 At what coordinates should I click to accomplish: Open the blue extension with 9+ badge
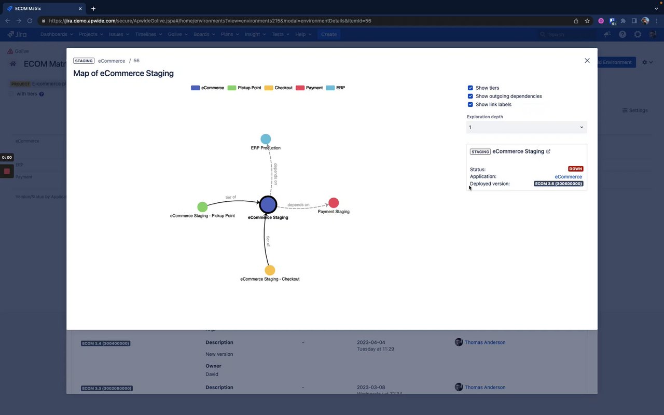pos(613,21)
